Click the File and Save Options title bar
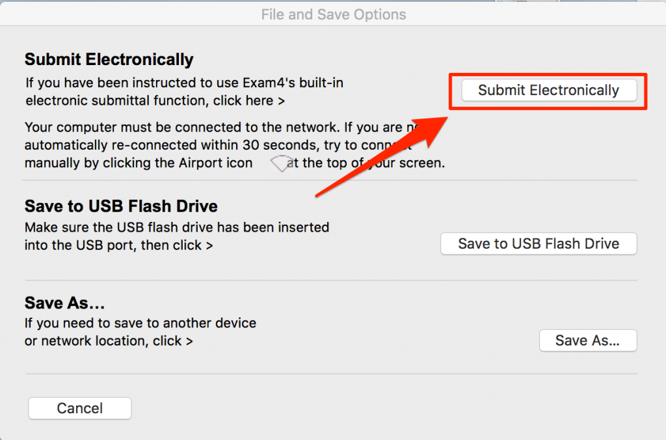 [x=333, y=14]
